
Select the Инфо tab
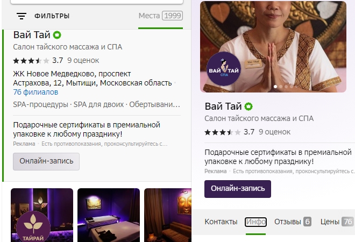[255, 222]
